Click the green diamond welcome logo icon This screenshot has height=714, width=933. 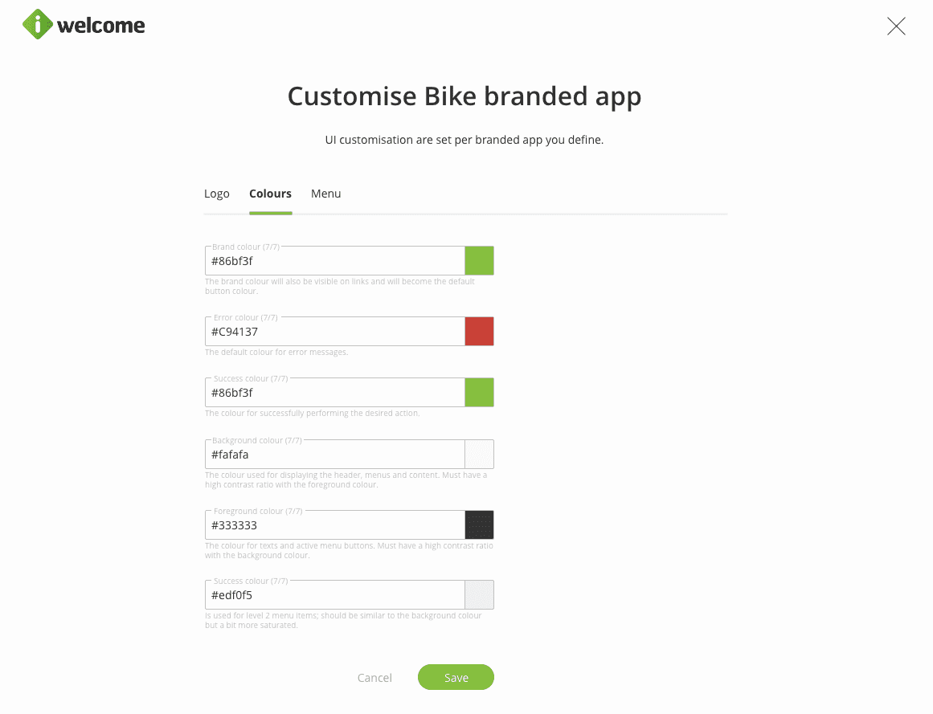(x=38, y=25)
